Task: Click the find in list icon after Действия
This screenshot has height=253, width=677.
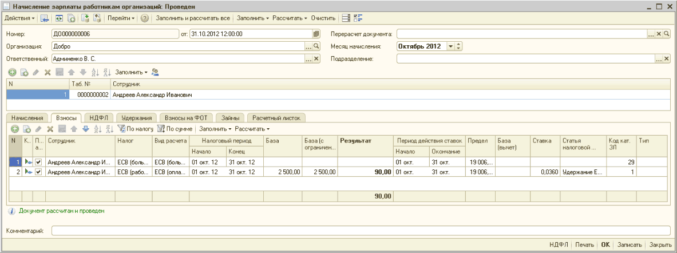Action: tap(45, 18)
